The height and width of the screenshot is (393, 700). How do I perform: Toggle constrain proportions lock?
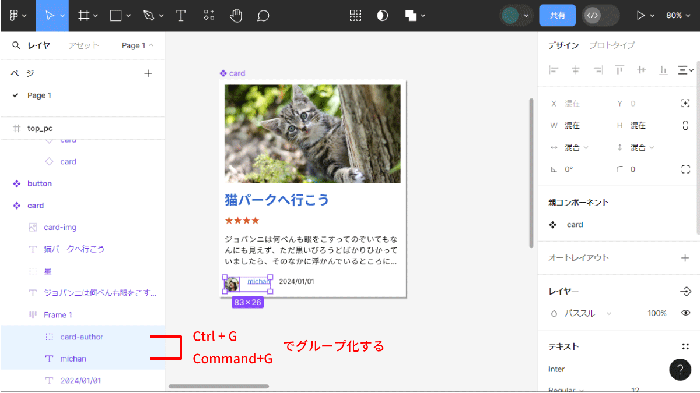[685, 125]
